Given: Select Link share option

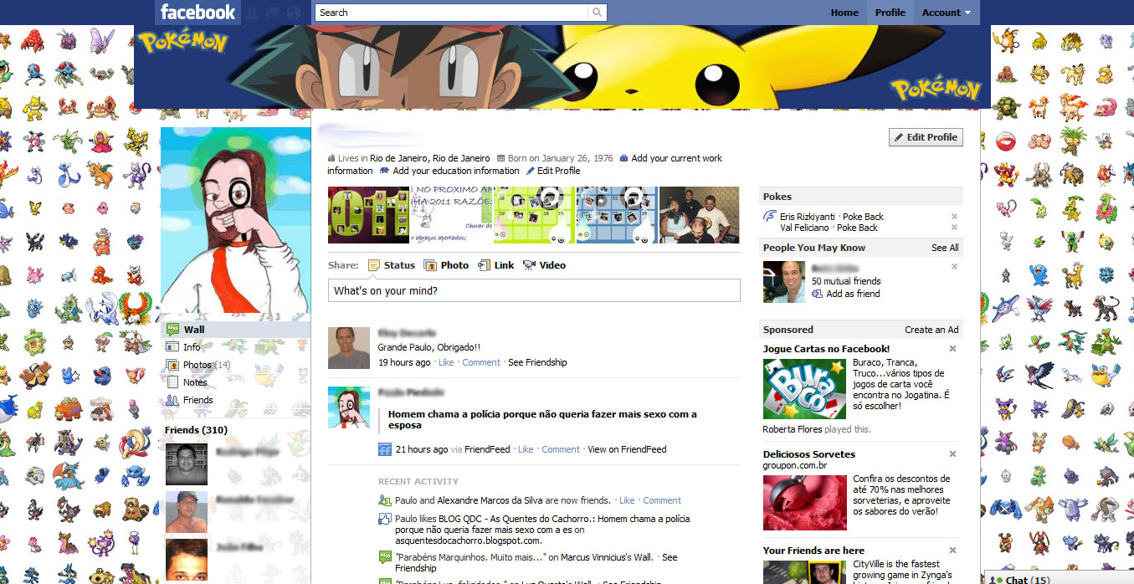Looking at the screenshot, I should (496, 265).
